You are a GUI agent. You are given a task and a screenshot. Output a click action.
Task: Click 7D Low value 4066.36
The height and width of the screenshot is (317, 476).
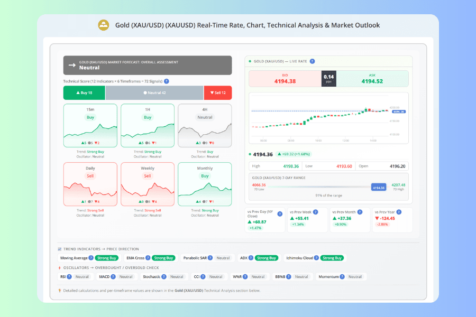point(259,185)
